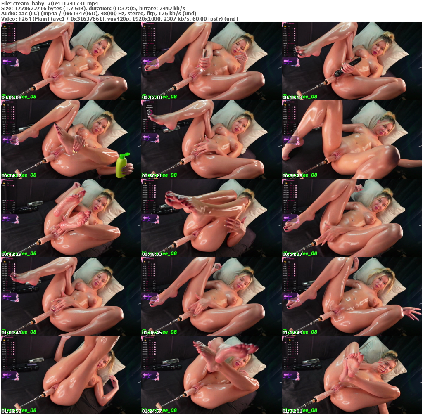Select the 01:06:45 thumbnail

(x=211, y=296)
